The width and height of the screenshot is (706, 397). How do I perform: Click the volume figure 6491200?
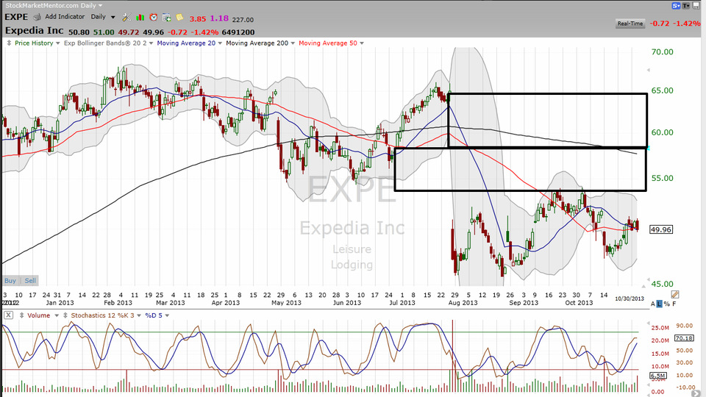(238, 32)
